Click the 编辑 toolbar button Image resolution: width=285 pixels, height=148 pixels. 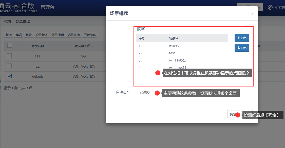coord(18,35)
